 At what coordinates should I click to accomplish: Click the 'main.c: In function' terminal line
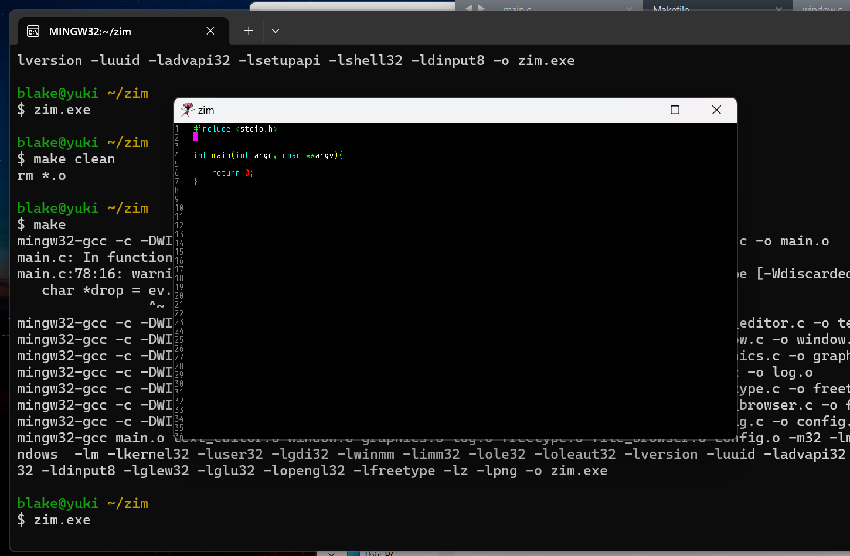coord(95,257)
